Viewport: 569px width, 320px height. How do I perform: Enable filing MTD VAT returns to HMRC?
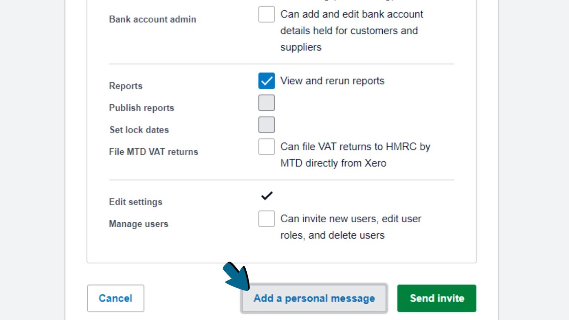coord(266,147)
